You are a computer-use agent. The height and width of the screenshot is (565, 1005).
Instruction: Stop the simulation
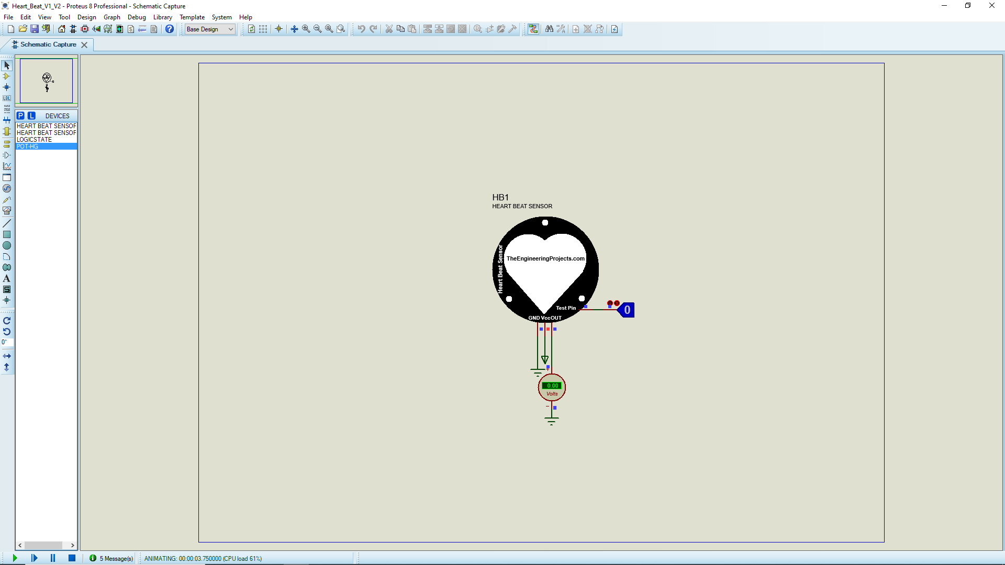72,558
